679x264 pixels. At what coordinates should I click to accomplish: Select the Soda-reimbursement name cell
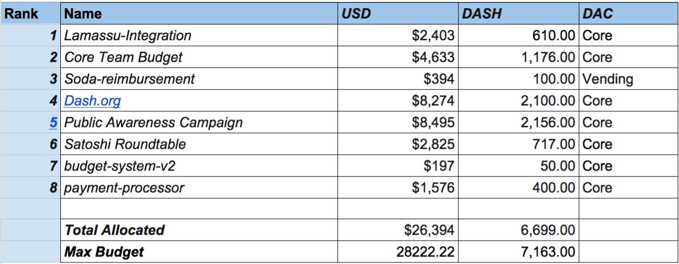199,79
